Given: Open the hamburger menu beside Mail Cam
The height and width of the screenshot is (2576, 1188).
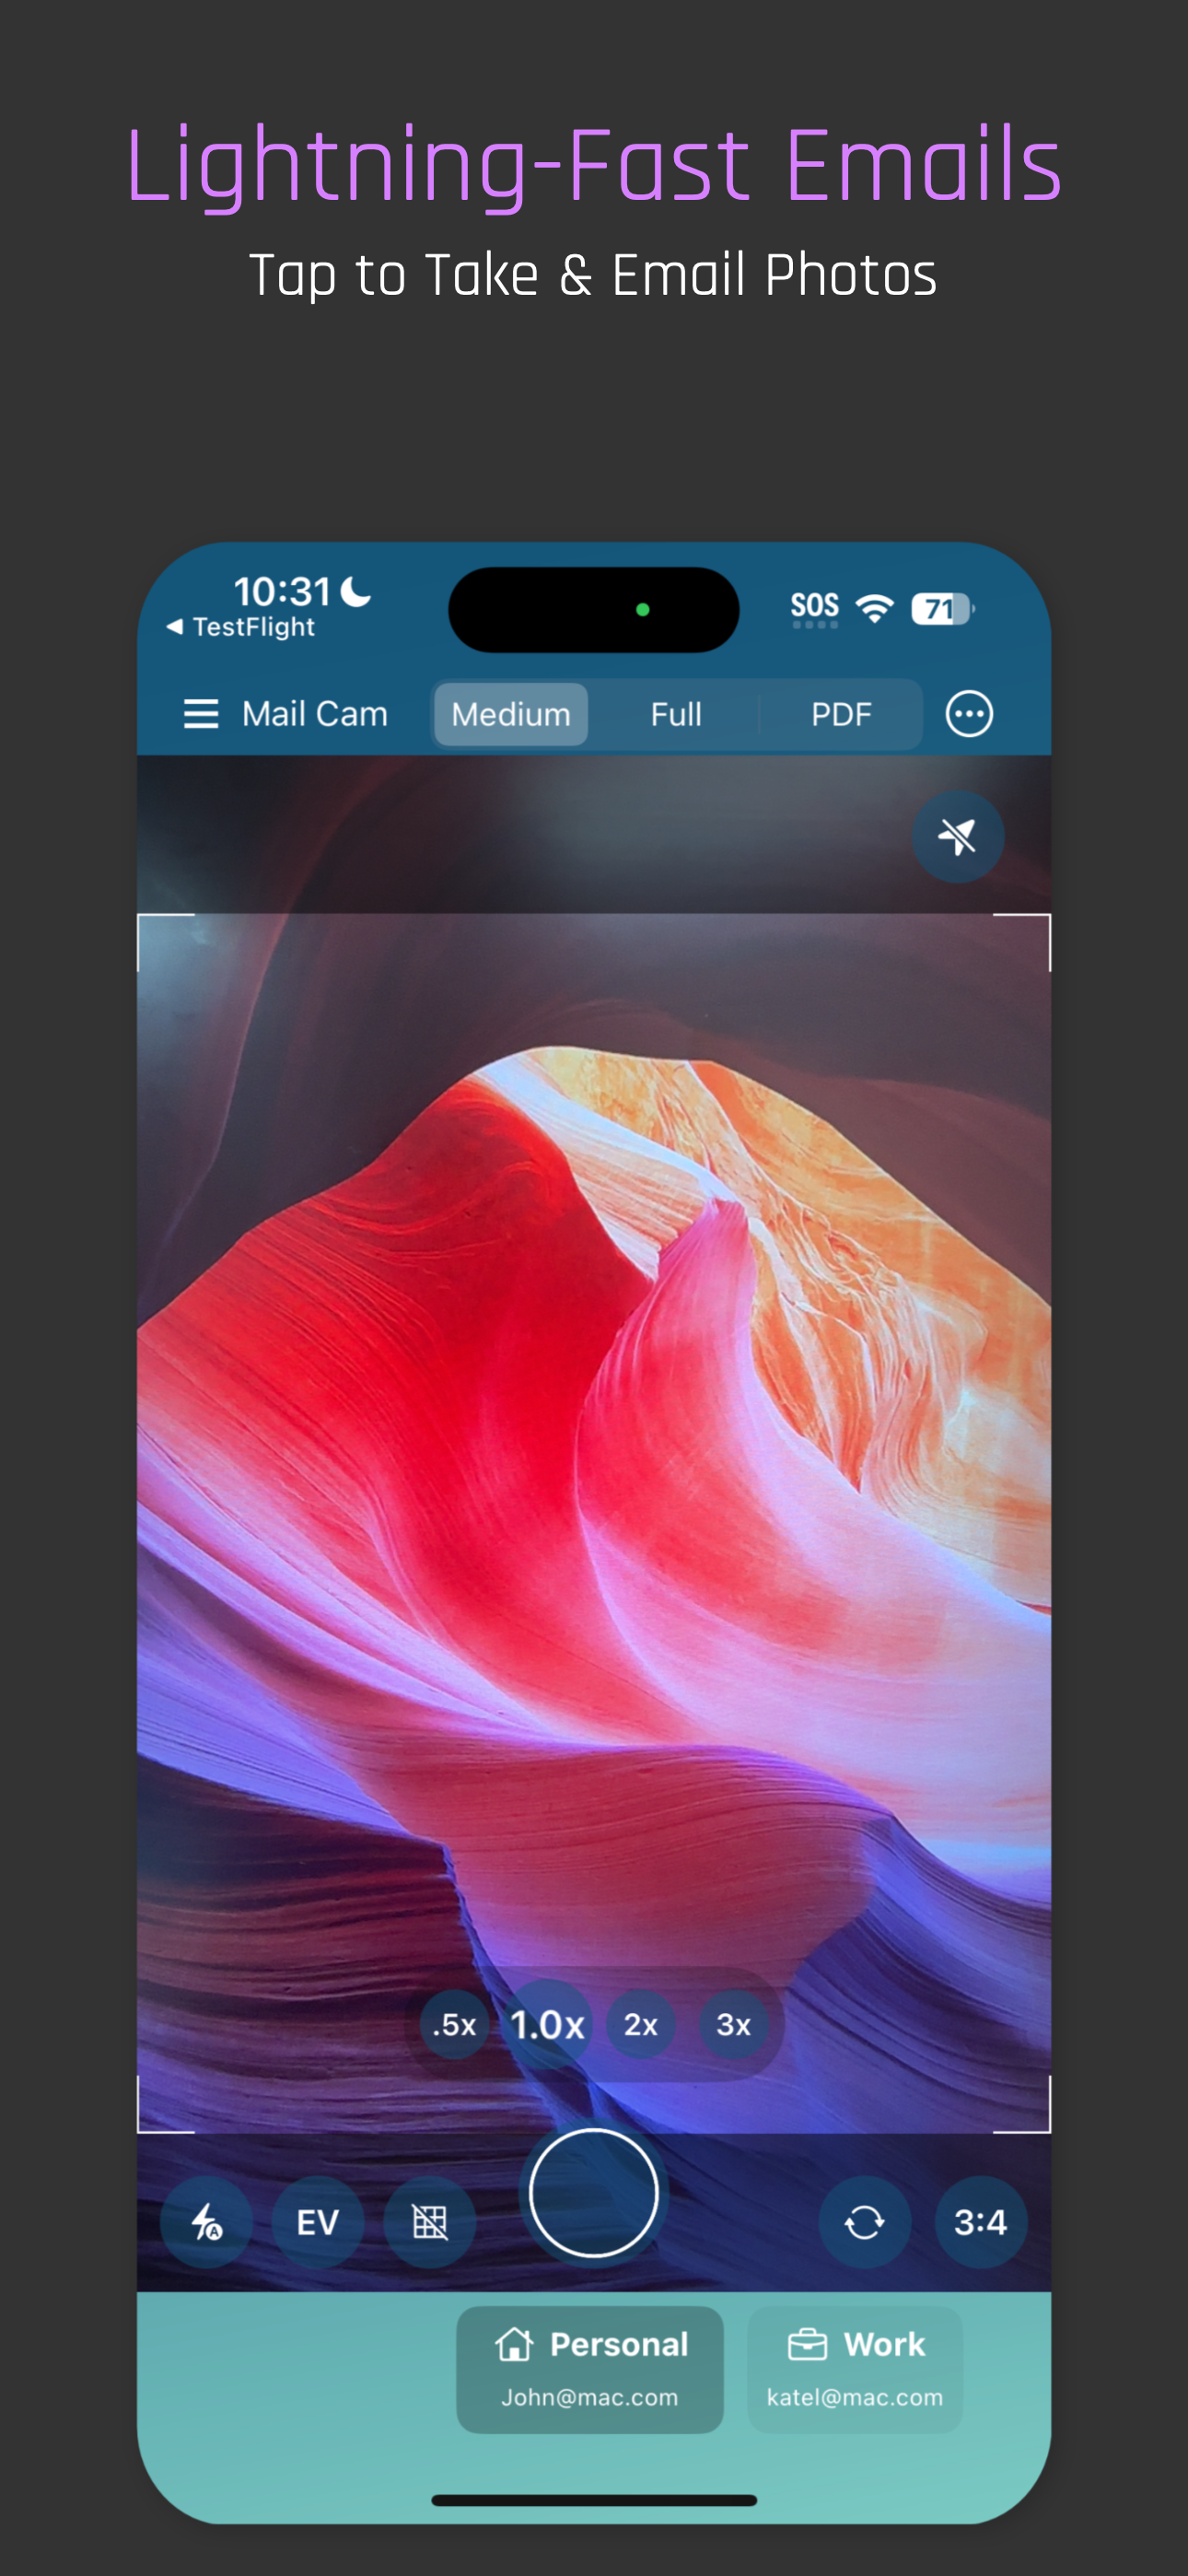Looking at the screenshot, I should (x=200, y=714).
